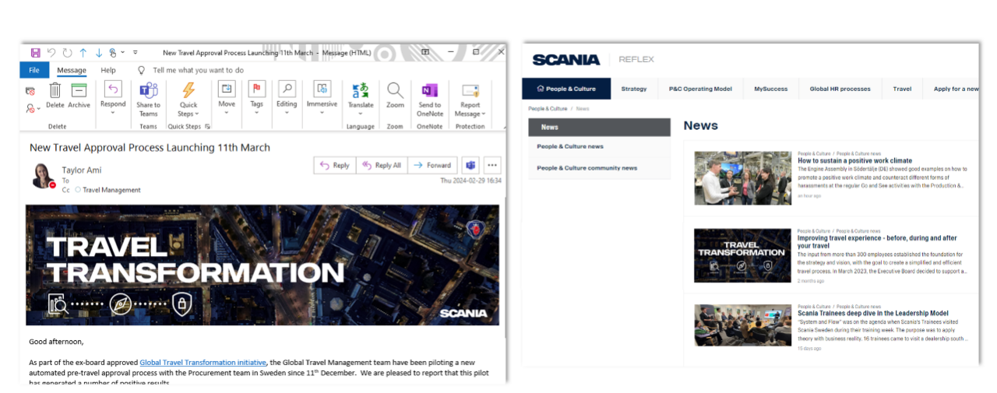Expand the Editing dropdown
Image resolution: width=997 pixels, height=393 pixels.
[x=287, y=99]
